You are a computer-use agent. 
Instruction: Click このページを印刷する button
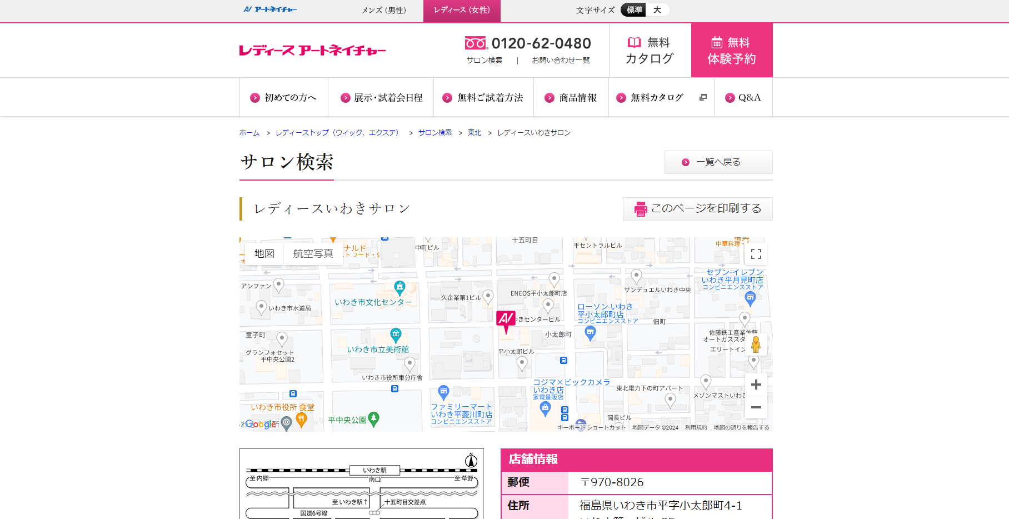point(698,209)
